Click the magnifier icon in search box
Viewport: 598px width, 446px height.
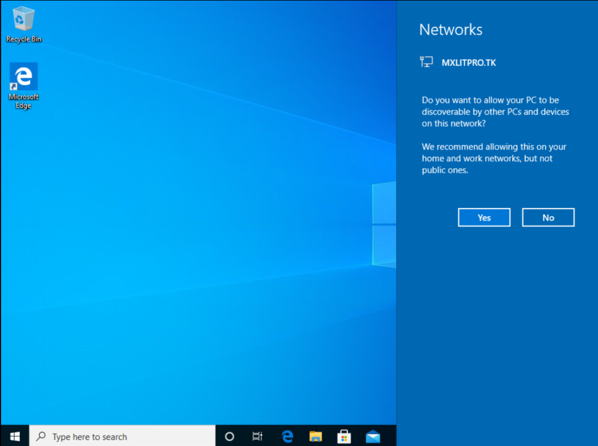coord(41,436)
